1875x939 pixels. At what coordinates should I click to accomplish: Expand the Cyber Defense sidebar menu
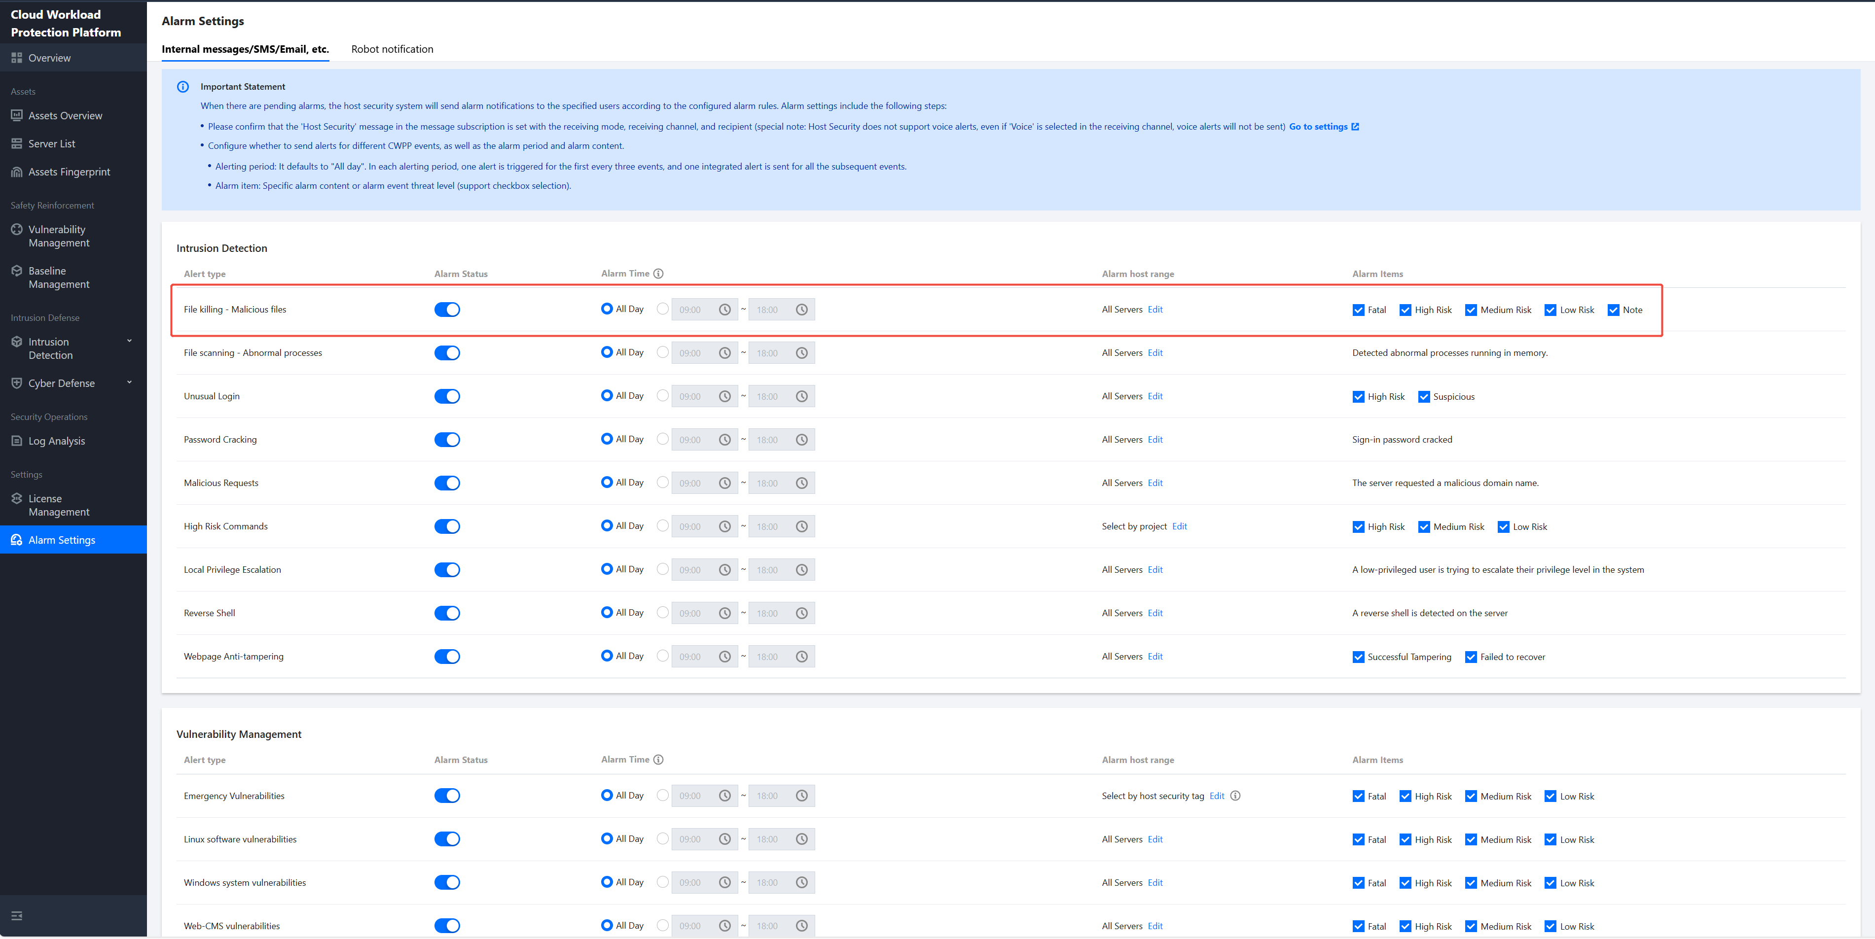pos(130,383)
